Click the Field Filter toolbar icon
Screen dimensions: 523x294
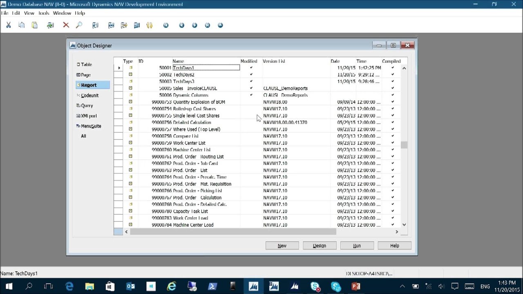coord(95,25)
